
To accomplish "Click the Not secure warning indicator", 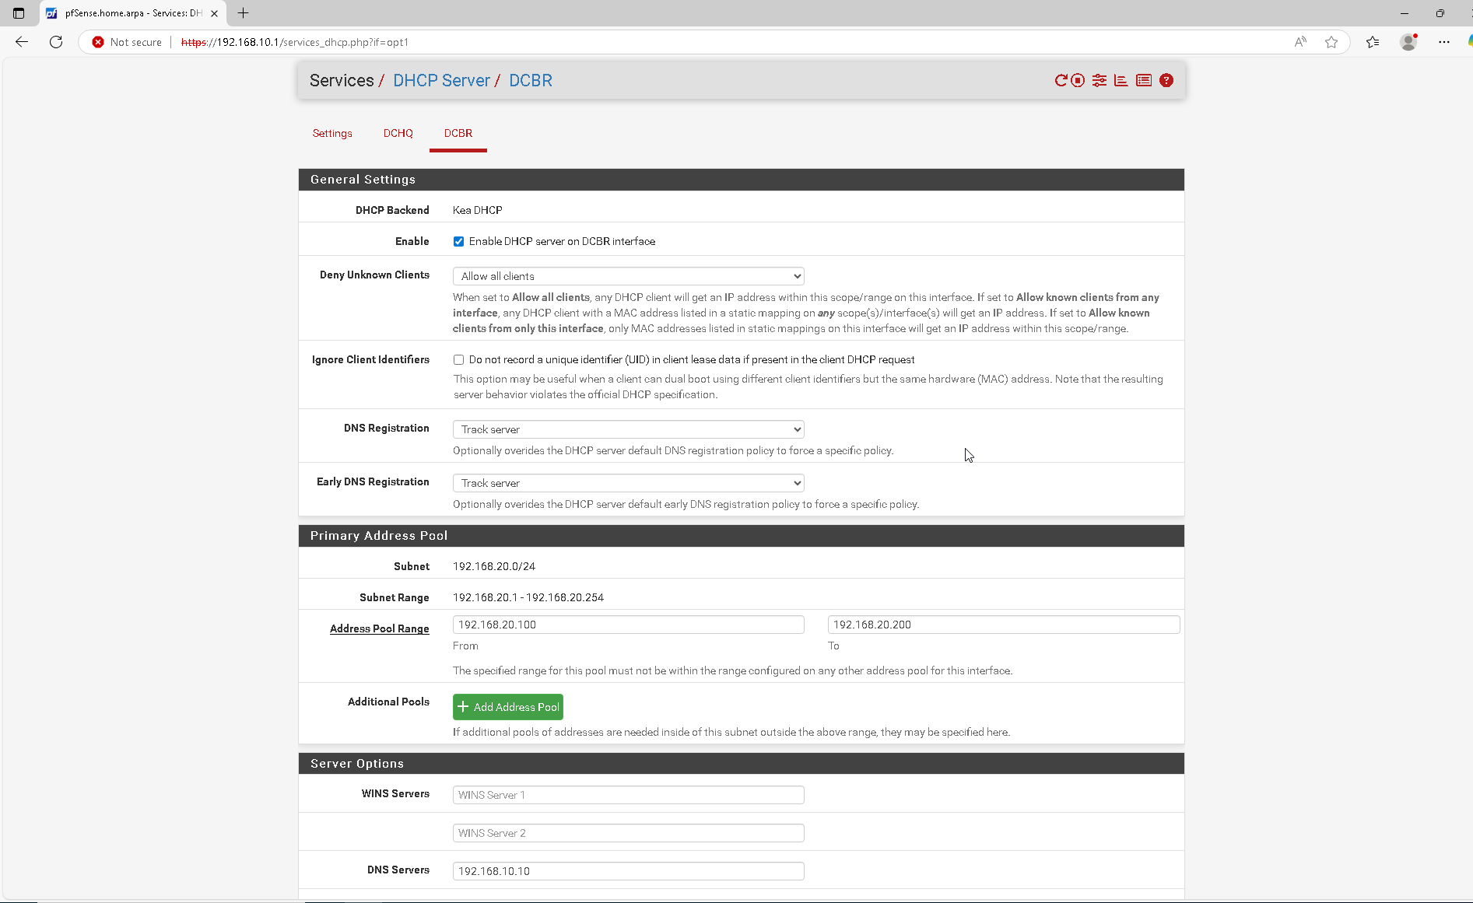I will [127, 42].
